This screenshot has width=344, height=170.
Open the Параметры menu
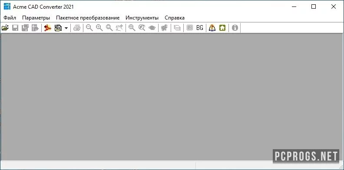[x=36, y=18]
